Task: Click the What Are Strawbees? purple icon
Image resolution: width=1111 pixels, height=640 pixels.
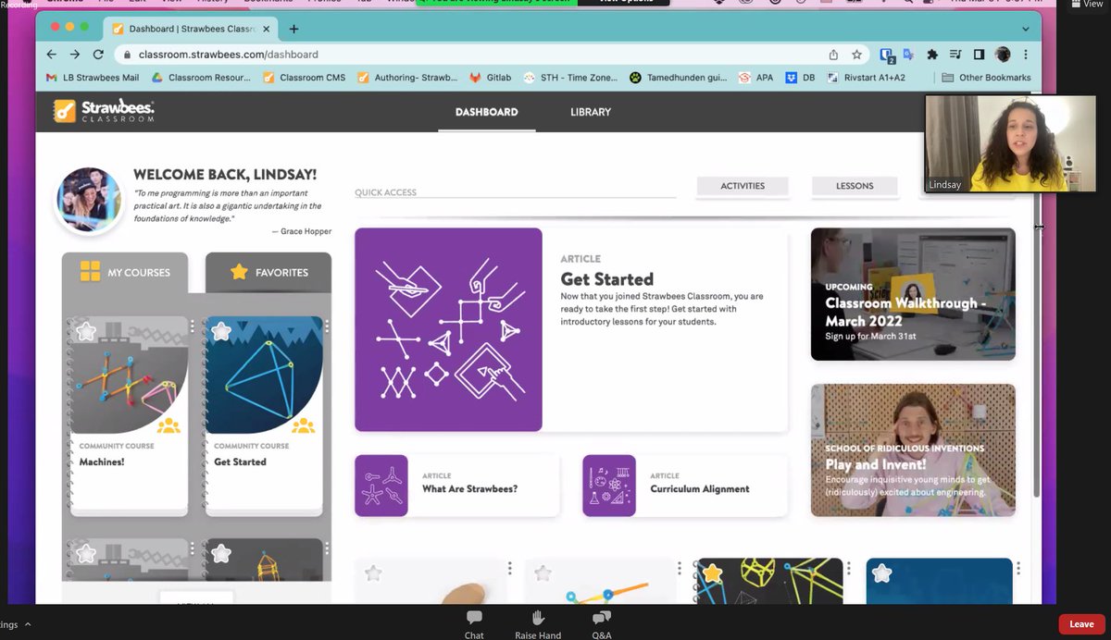Action: [x=381, y=485]
